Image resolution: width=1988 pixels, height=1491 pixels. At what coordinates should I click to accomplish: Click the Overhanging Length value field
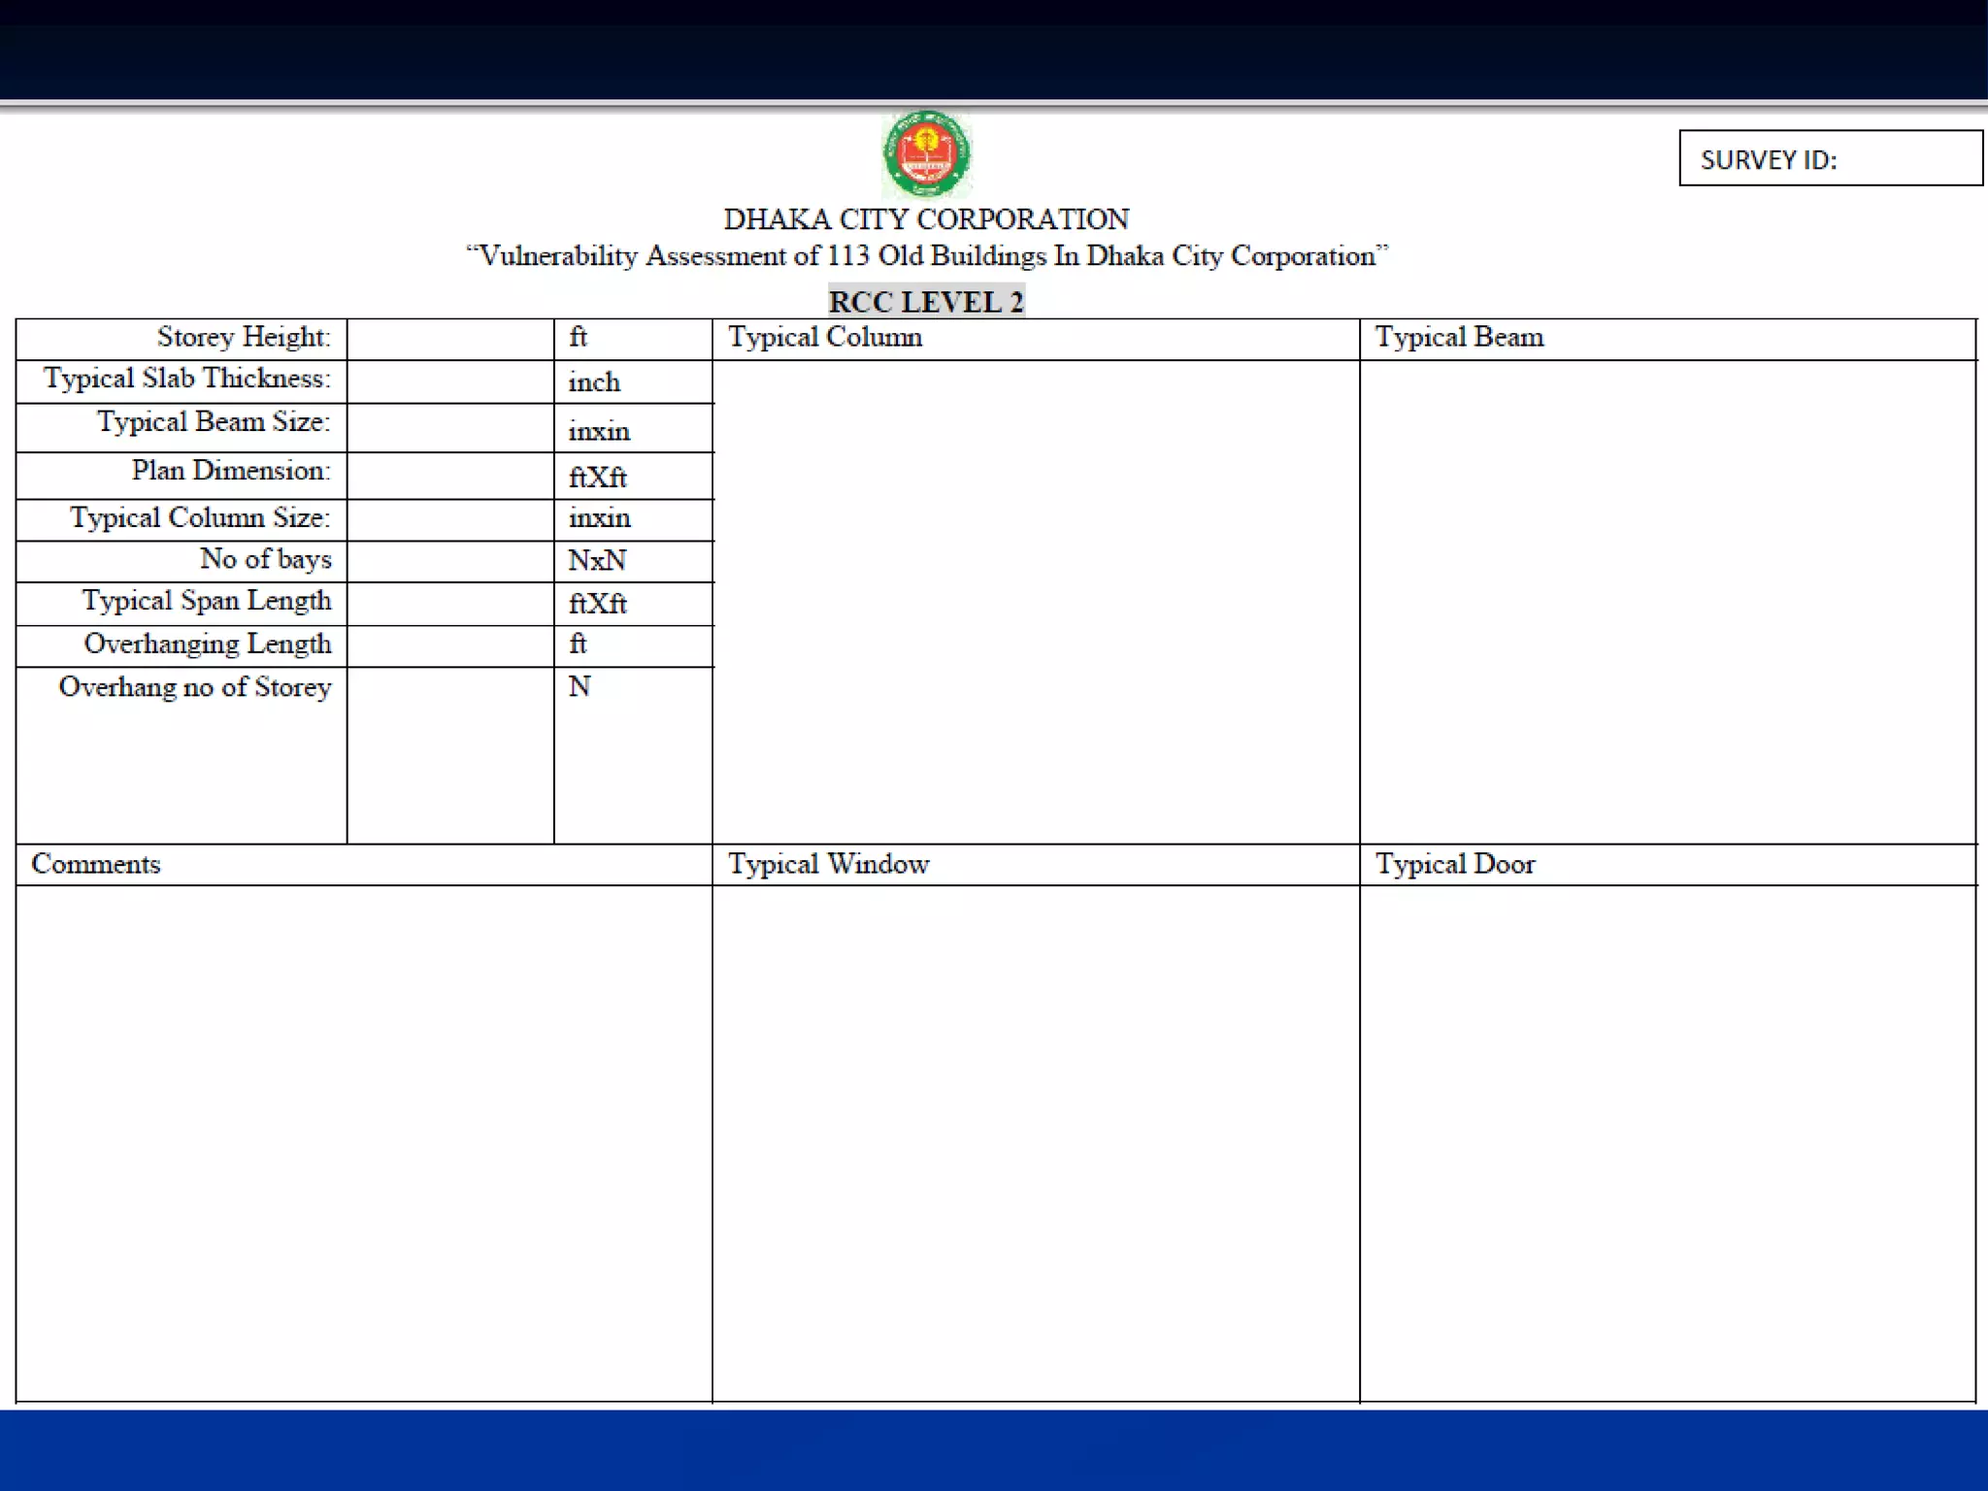449,646
